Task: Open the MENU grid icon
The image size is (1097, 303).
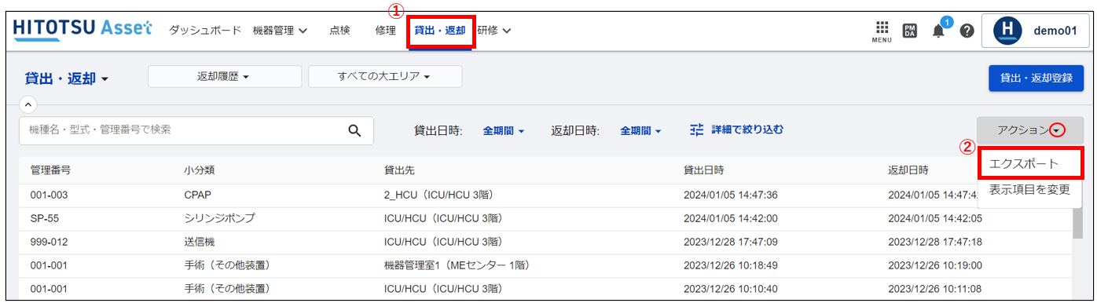Action: (x=882, y=30)
